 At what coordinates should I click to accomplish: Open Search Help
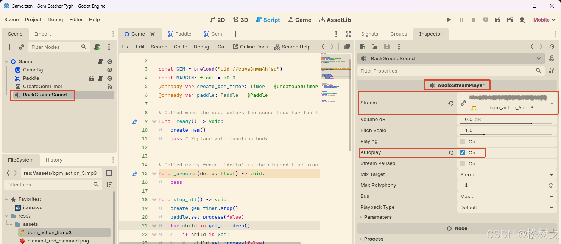pyautogui.click(x=292, y=47)
